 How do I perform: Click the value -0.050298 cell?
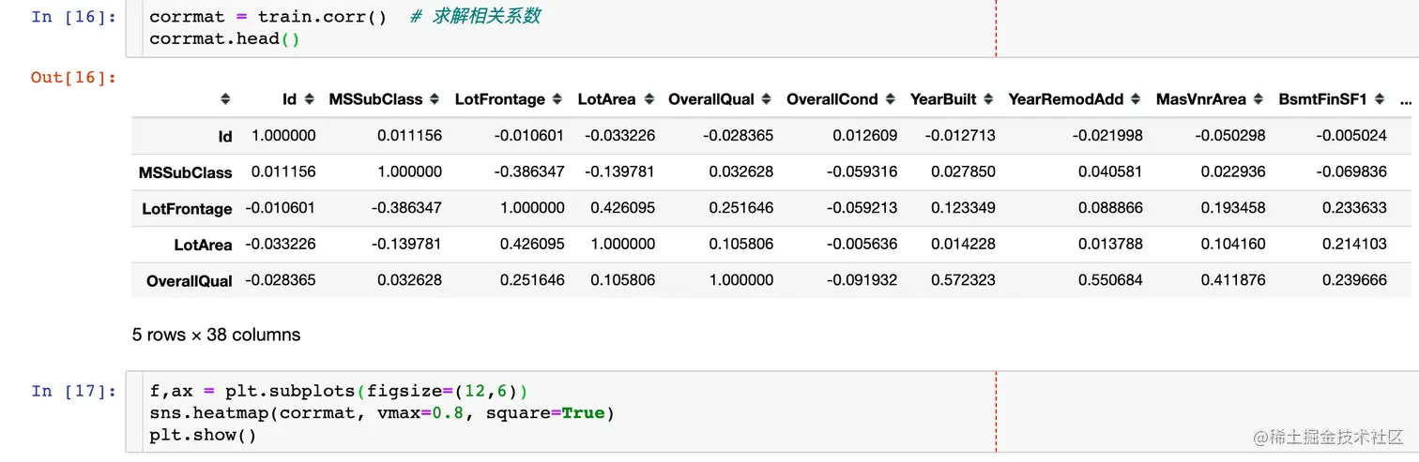[x=1230, y=136]
